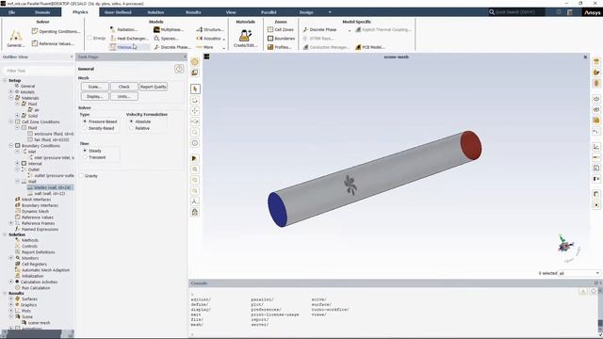This screenshot has height=339, width=603.
Task: Switch to the Domain ribbon tab
Action: (x=42, y=12)
